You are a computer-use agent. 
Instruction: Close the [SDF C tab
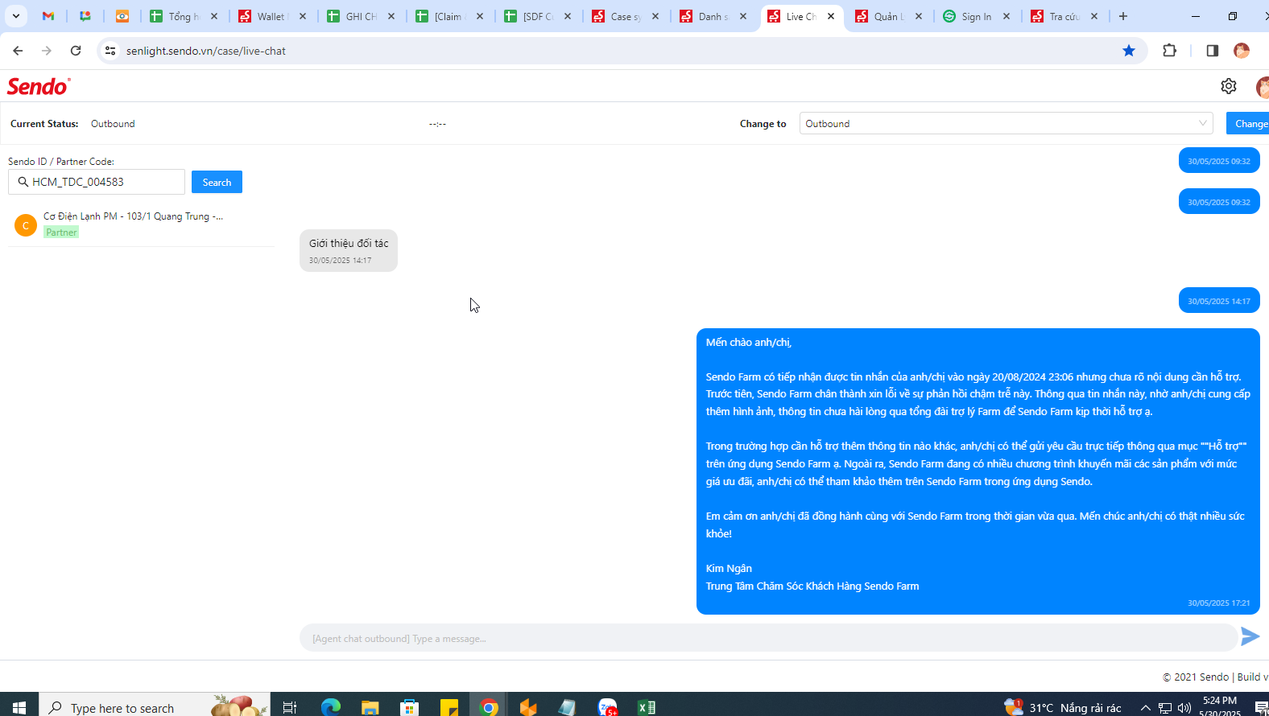pos(568,16)
